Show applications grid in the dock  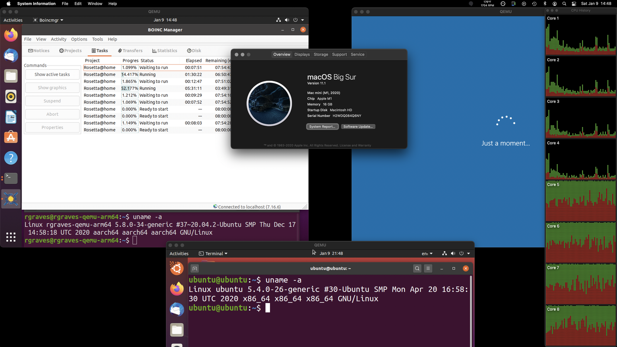pos(11,237)
